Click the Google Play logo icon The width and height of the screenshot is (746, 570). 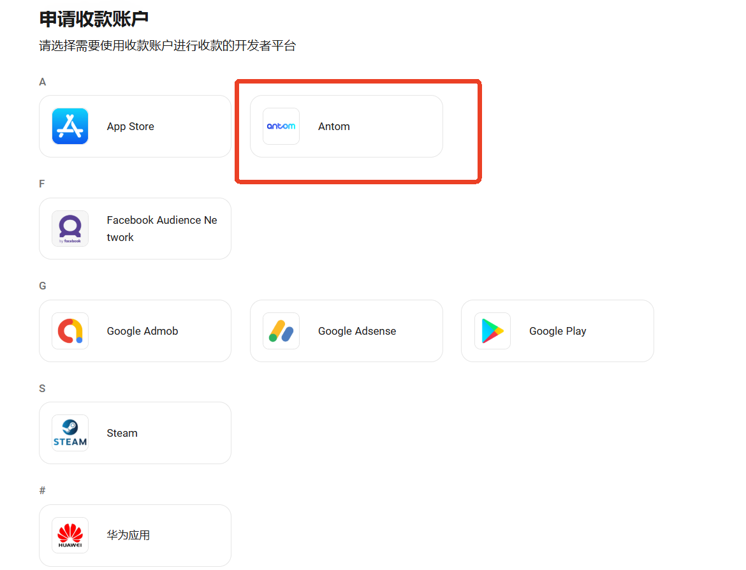pyautogui.click(x=492, y=331)
